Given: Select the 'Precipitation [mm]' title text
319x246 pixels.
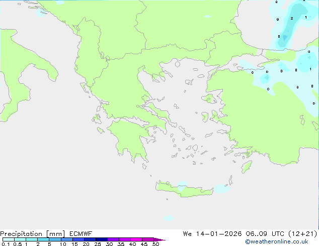Looking at the screenshot, I should click(x=33, y=234).
